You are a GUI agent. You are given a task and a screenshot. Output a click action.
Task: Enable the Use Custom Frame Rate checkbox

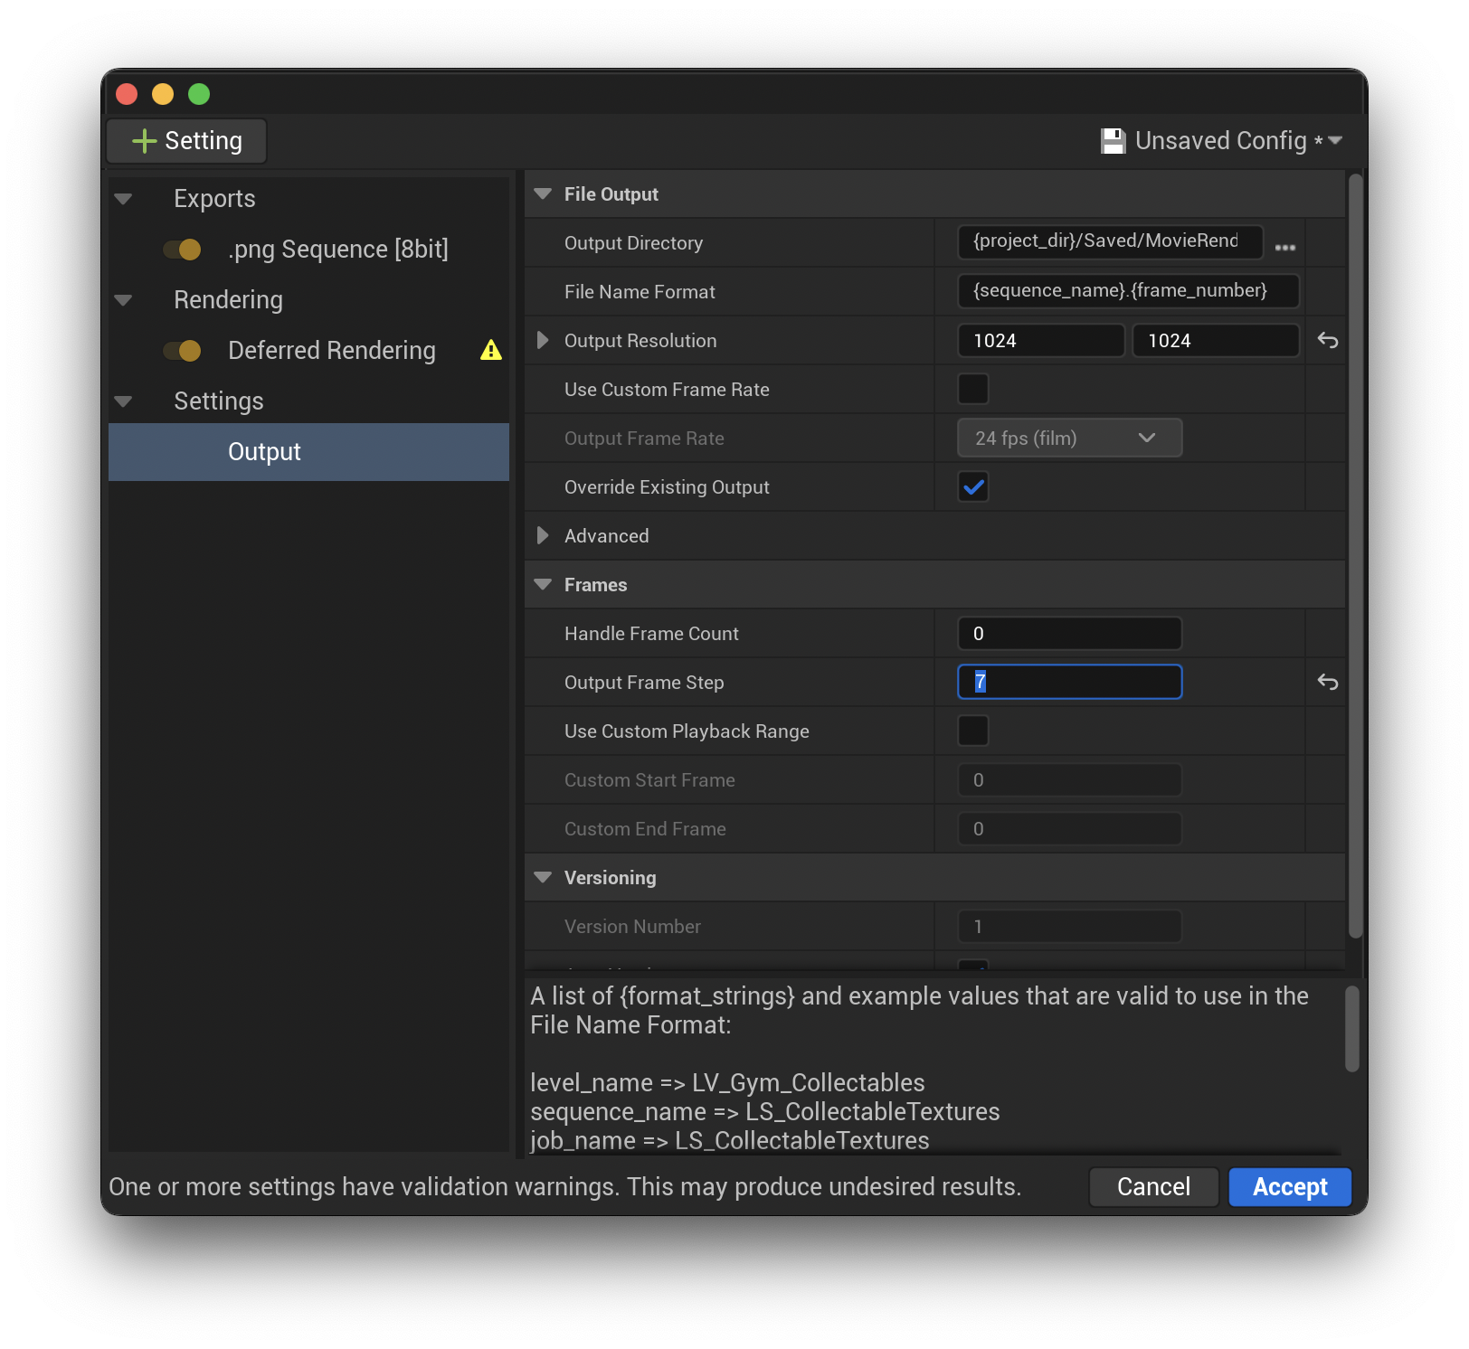point(972,389)
